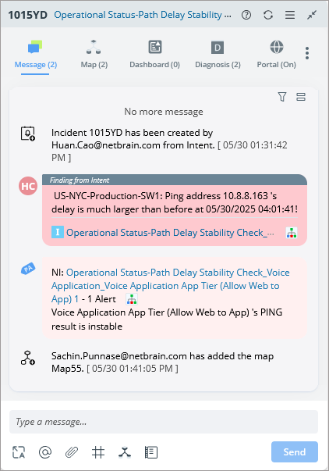
Task: Open the Portal (On) tab
Action: pyautogui.click(x=277, y=55)
